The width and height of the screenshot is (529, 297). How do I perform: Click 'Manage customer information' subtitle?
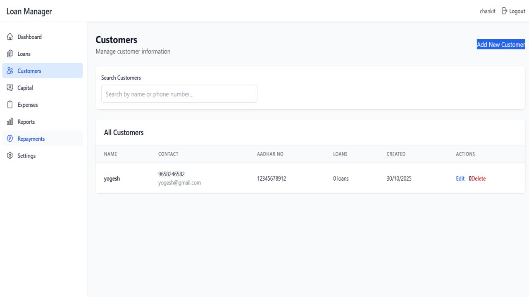click(x=133, y=52)
